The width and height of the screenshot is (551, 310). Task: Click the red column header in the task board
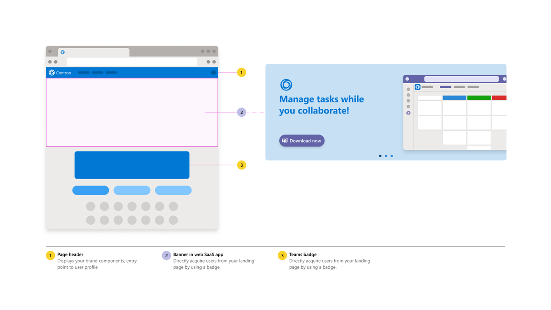tap(499, 98)
